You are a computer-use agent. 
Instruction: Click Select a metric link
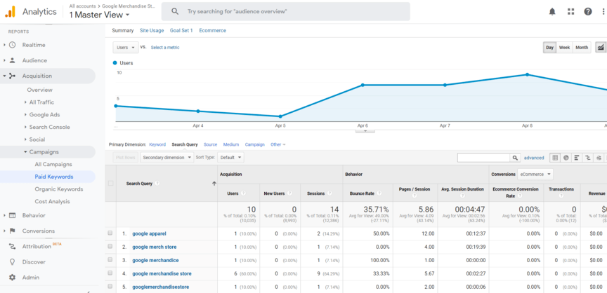(x=165, y=48)
